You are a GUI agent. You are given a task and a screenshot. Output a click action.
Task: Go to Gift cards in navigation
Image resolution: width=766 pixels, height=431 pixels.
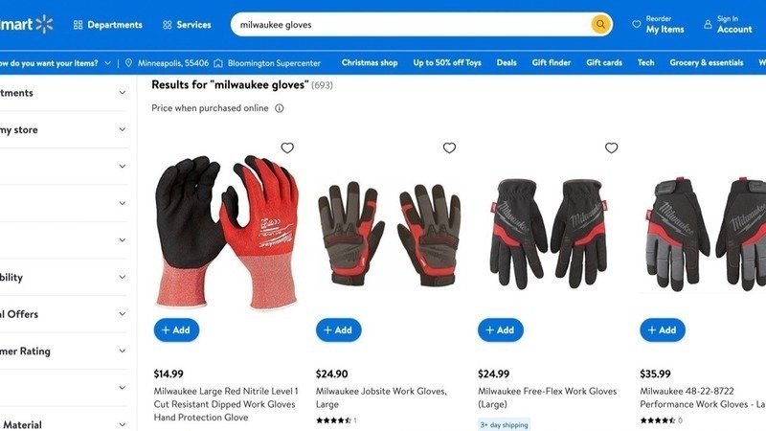pos(604,62)
